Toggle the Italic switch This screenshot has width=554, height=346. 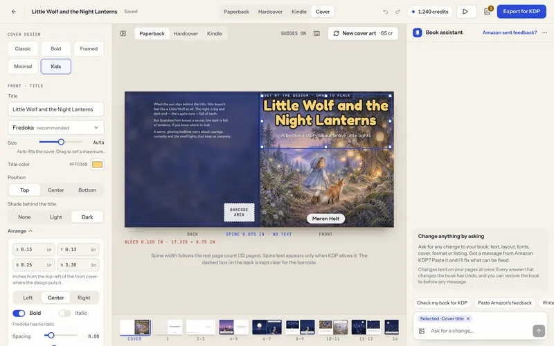[x=64, y=313]
